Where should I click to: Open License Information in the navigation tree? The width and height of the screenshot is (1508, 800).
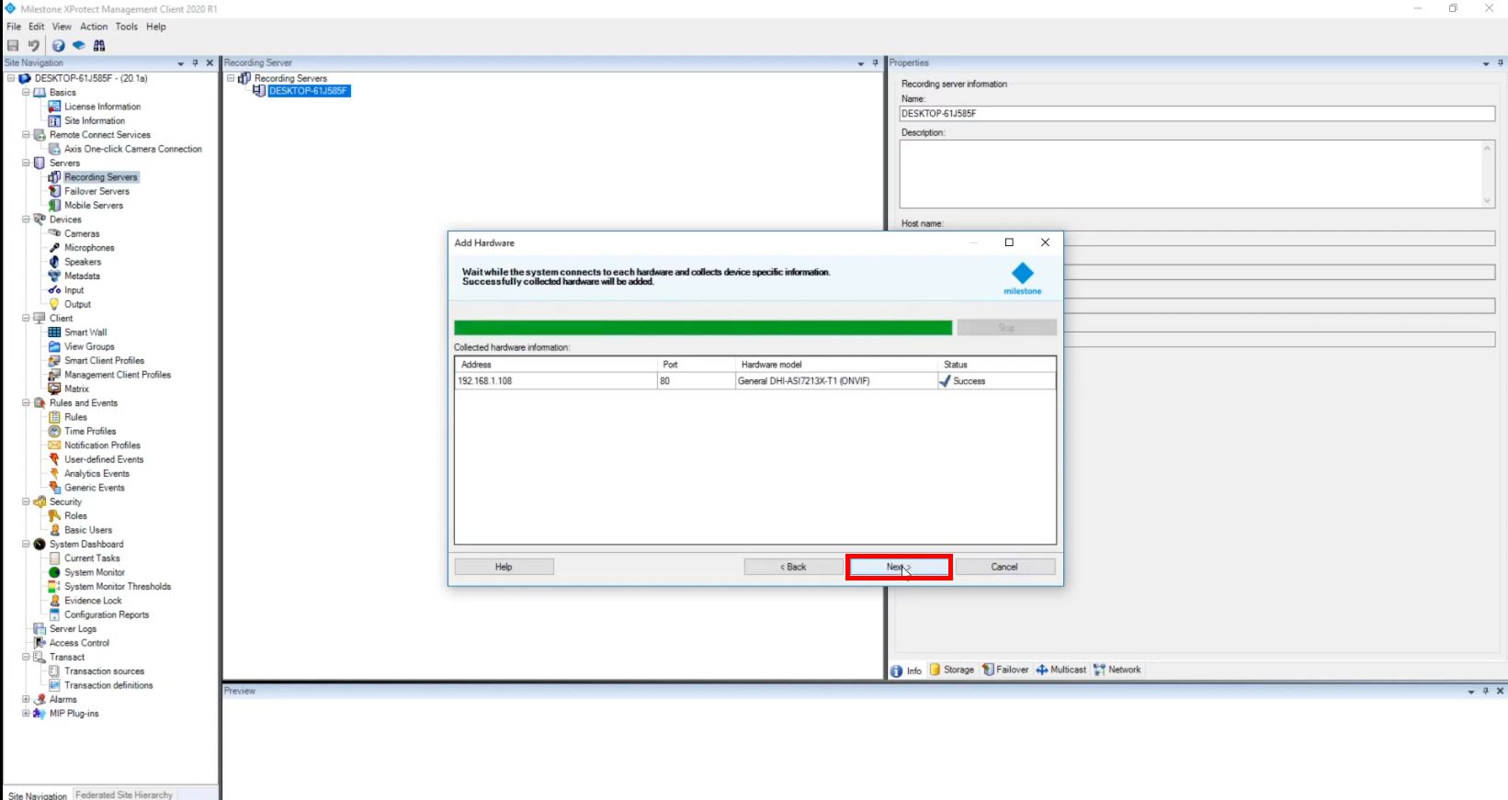click(103, 107)
